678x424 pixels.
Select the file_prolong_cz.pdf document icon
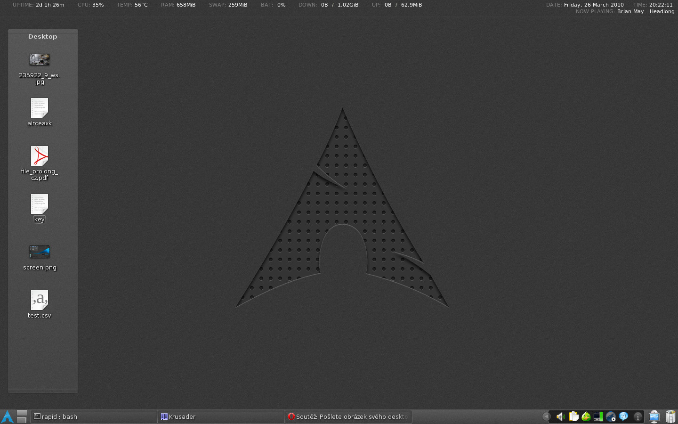[40, 156]
